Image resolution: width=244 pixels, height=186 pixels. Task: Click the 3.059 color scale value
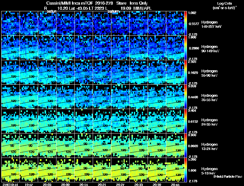click(x=192, y=86)
